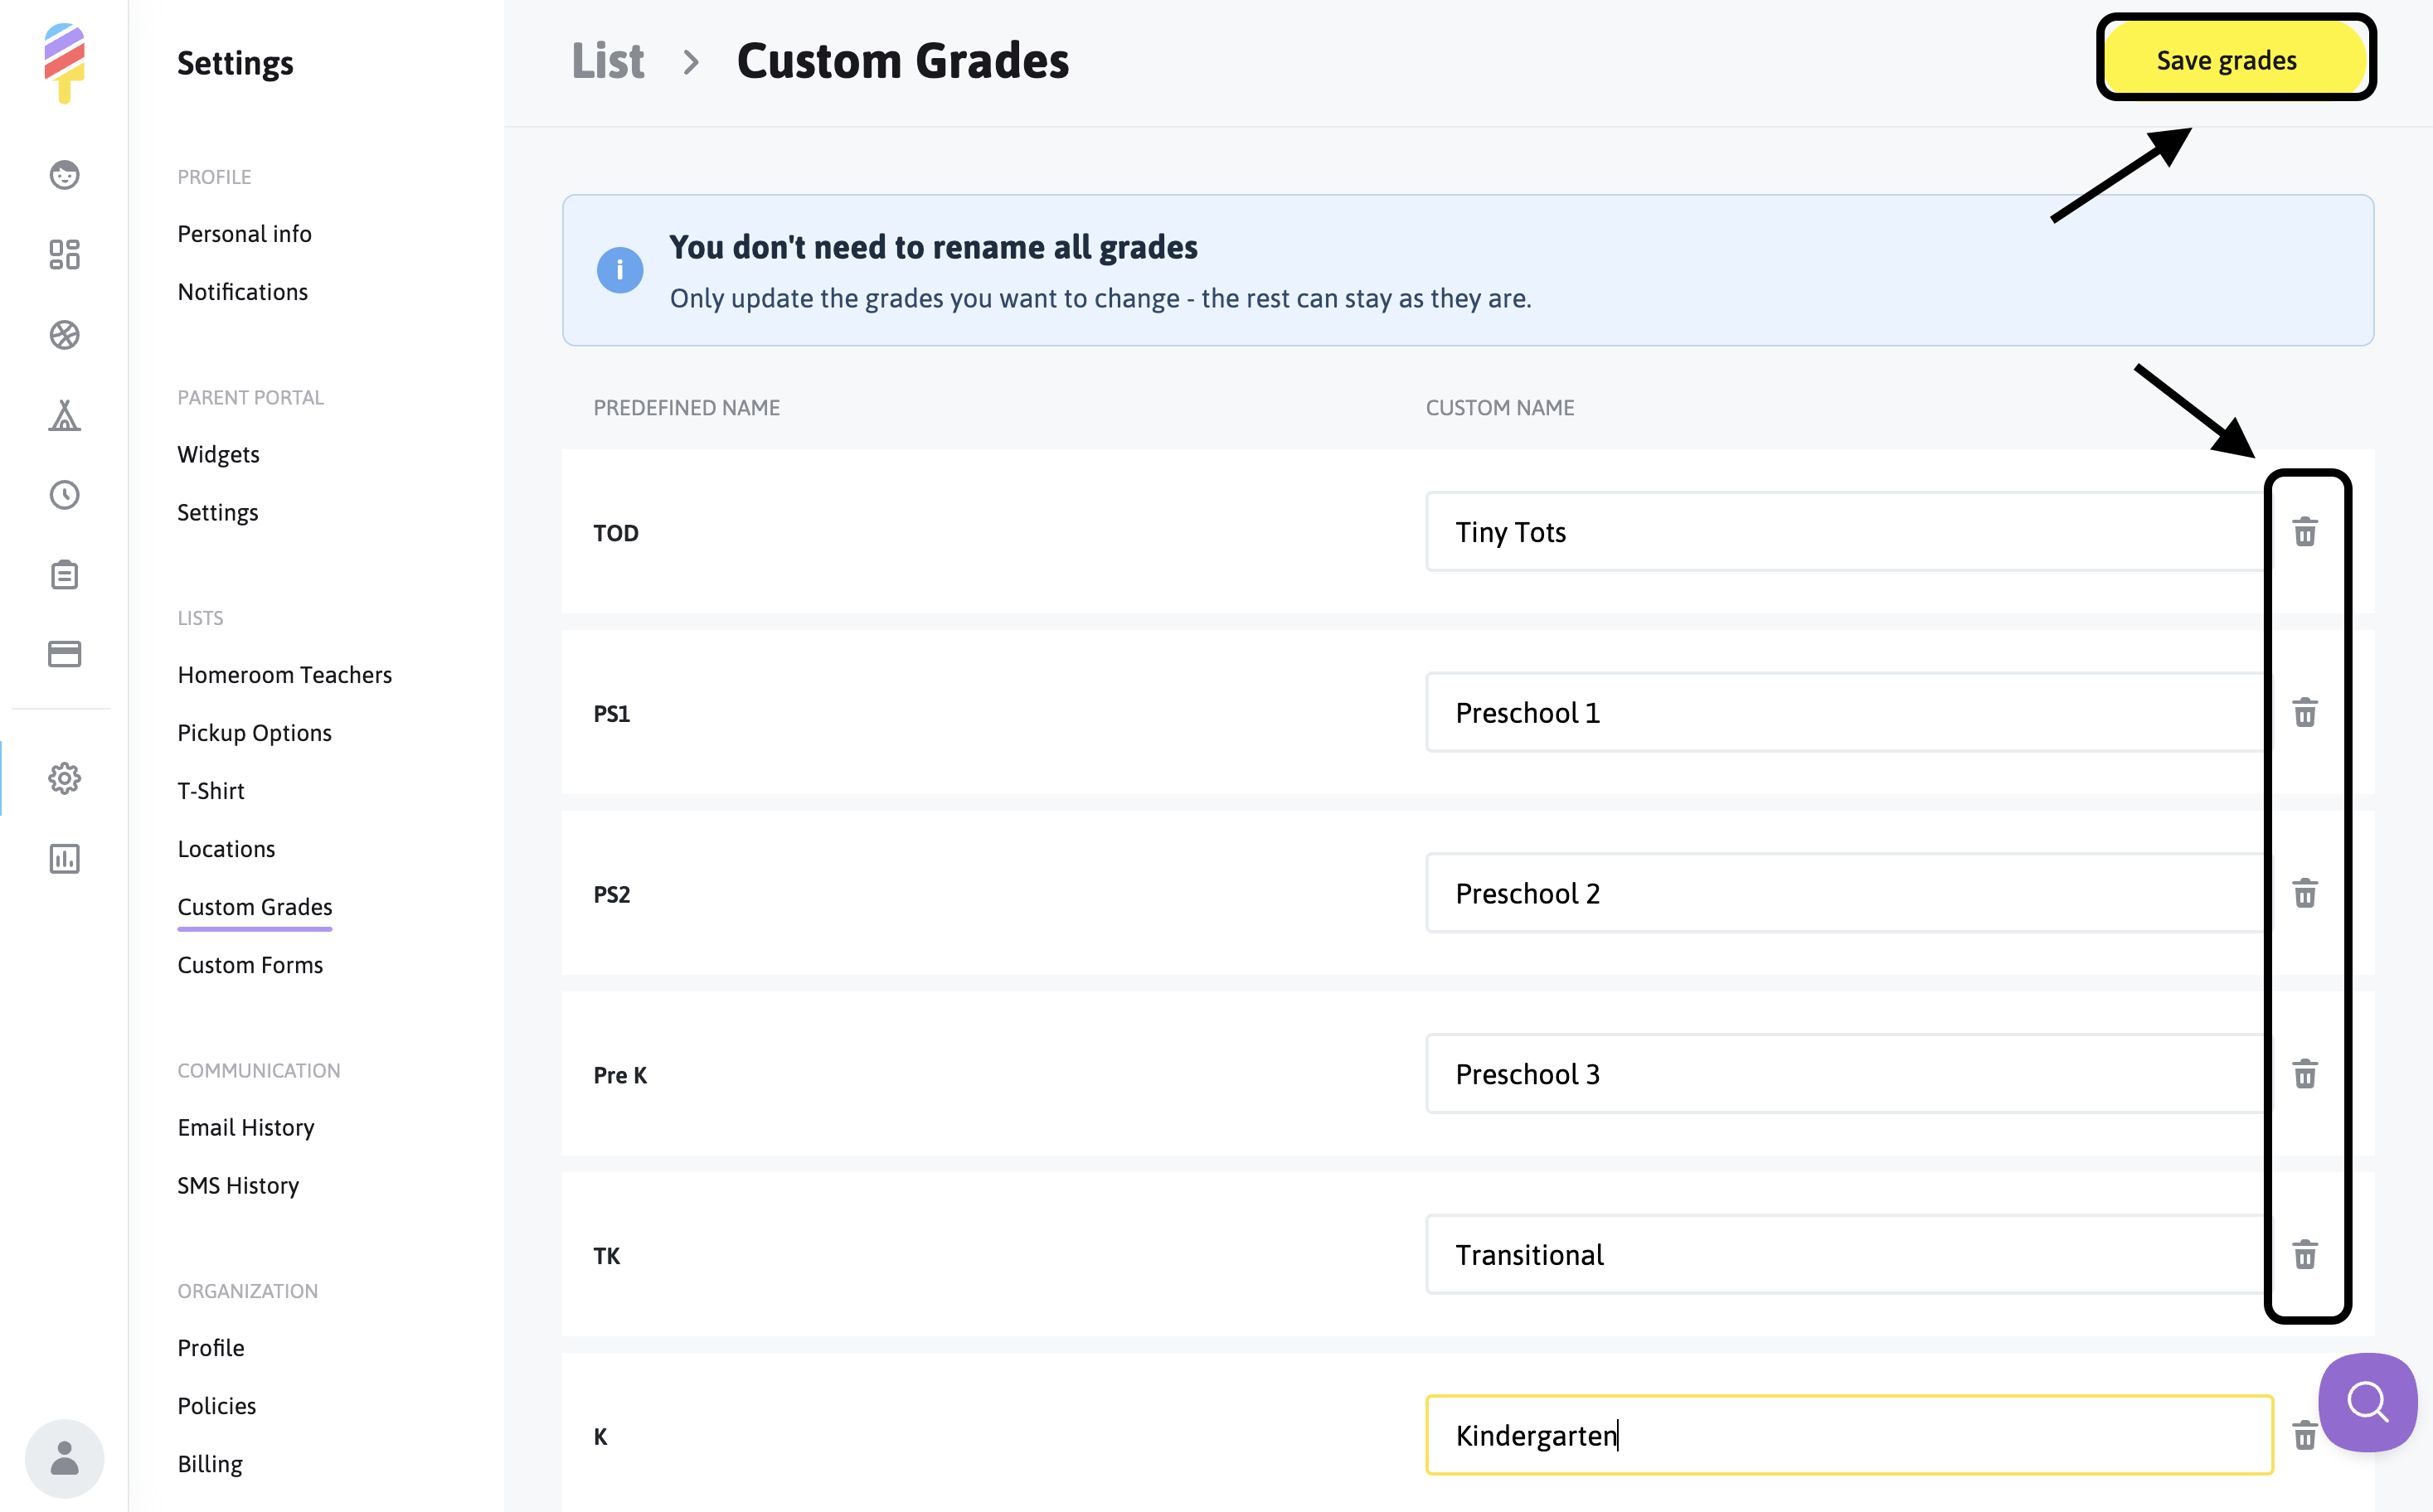The height and width of the screenshot is (1512, 2433).
Task: Open the settings gear in left rail
Action: point(64,778)
